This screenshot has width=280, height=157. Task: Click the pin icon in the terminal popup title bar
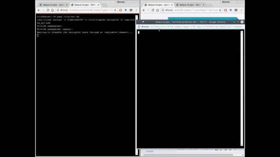[x=143, y=22]
